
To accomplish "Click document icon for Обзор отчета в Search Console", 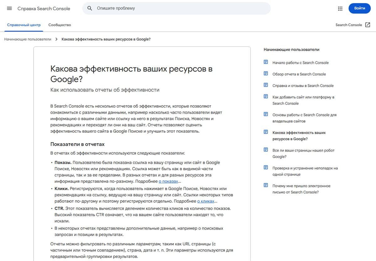I will tap(266, 74).
